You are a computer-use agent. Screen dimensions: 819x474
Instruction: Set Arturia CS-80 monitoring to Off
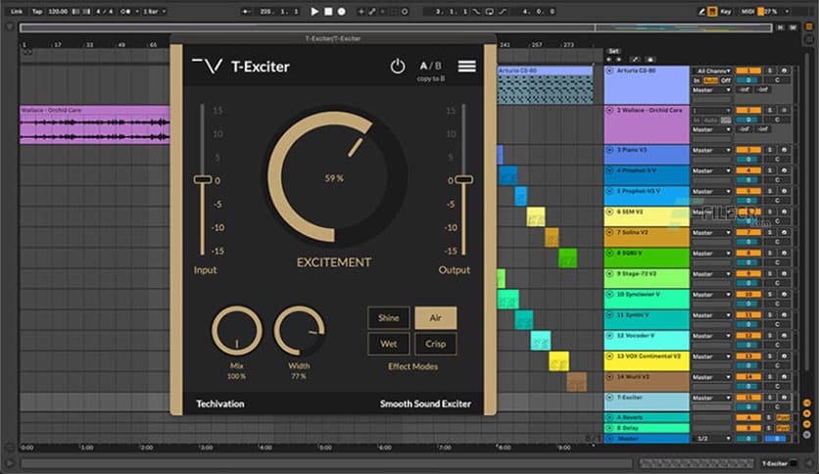726,80
